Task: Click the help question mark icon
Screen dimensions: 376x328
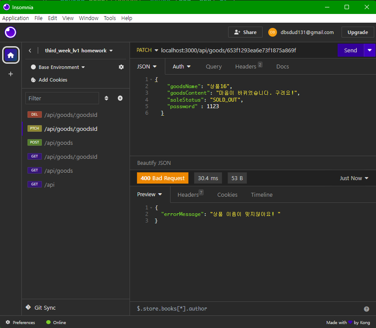Action: [366, 309]
